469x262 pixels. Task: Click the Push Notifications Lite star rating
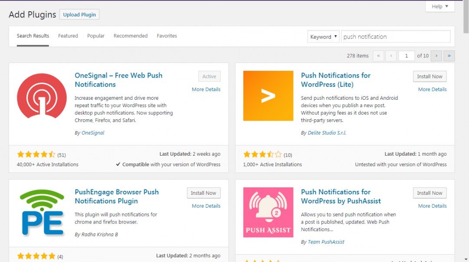(x=262, y=154)
